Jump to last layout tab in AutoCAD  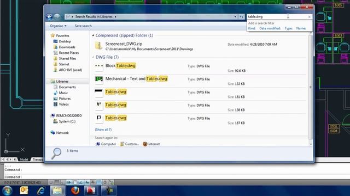tap(15, 160)
